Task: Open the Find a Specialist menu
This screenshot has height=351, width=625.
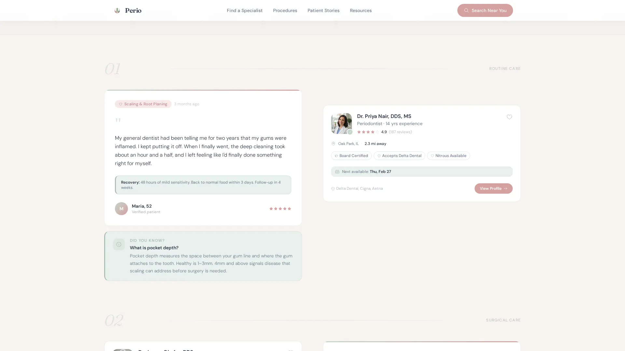Action: click(x=244, y=10)
